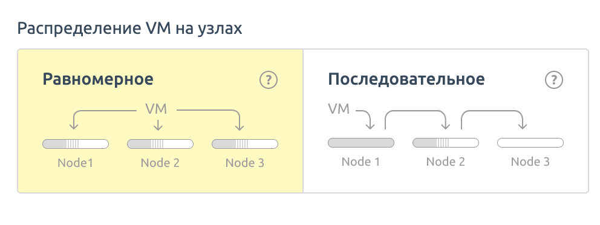Click the Распределение VM на узлах title
The height and width of the screenshot is (225, 600).
(129, 29)
